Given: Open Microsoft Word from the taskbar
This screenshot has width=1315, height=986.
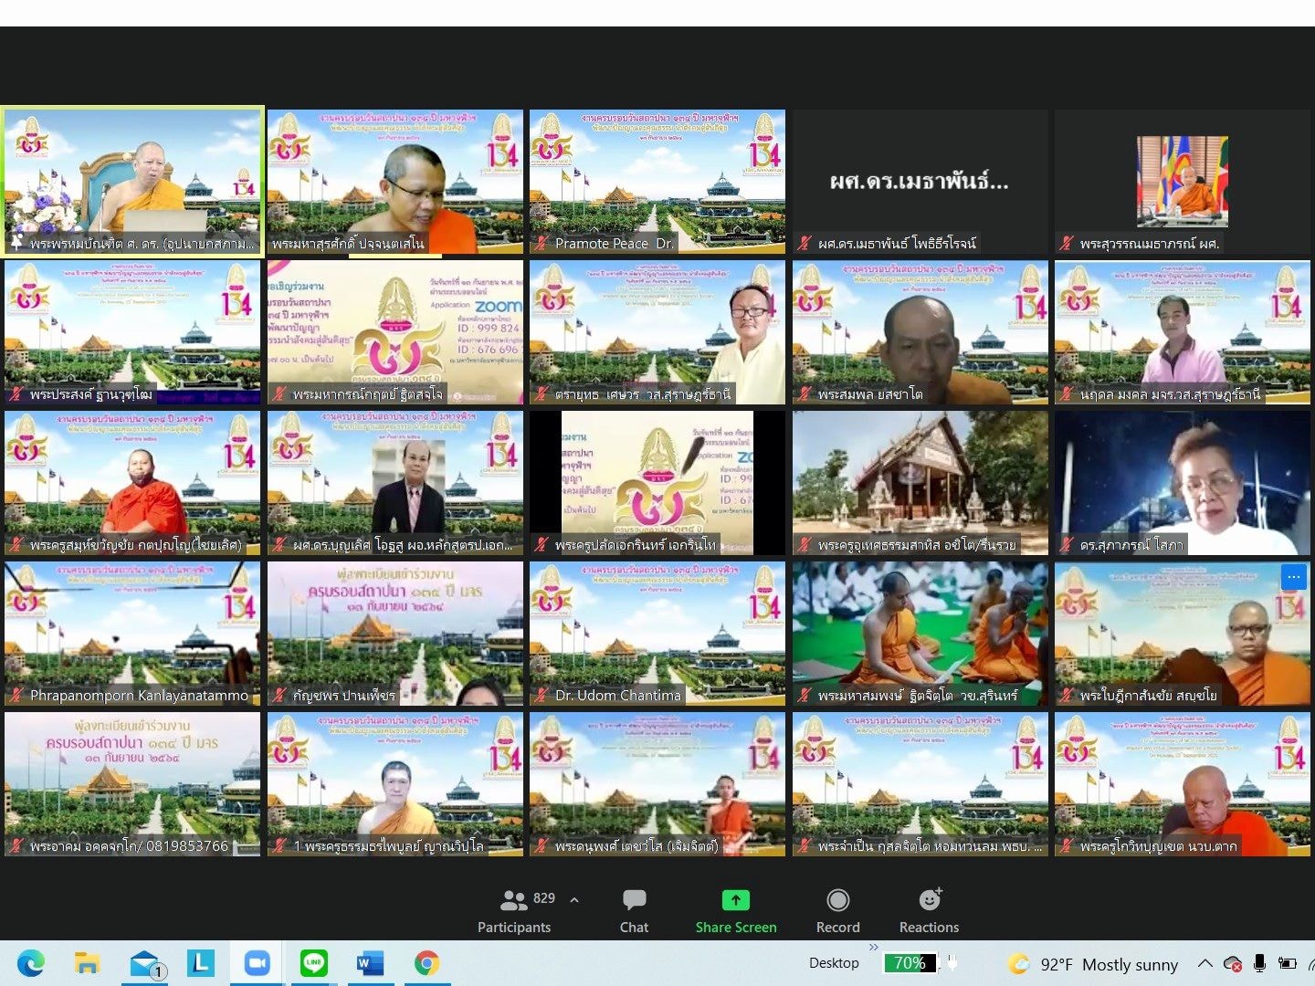Looking at the screenshot, I should point(370,963).
